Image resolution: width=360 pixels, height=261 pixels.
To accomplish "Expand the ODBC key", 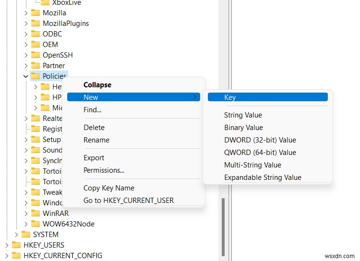I will tap(26, 34).
